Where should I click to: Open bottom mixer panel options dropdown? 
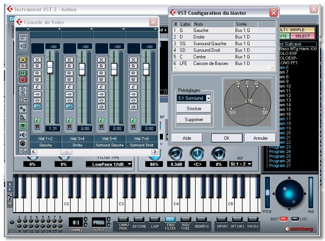[x=23, y=151]
